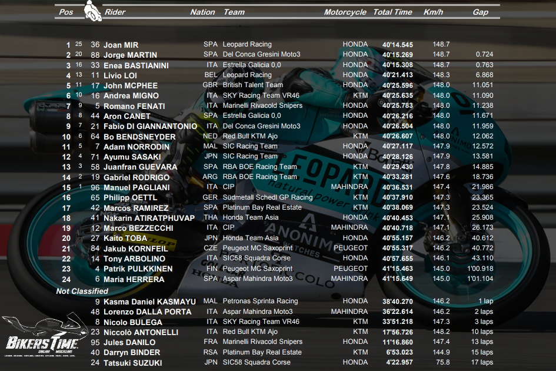556x371 pixels.
Task: Click rider name Andrea MIGNO
Action: click(x=131, y=95)
